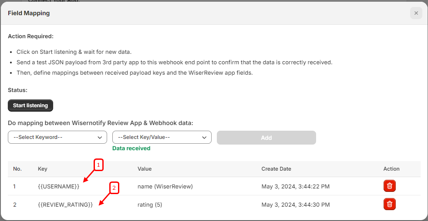This screenshot has width=428, height=221.
Task: Click the name (WiserReview) value cell
Action: [x=165, y=187]
